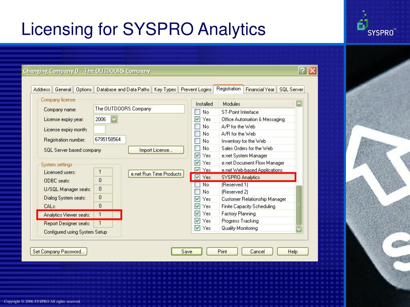This screenshot has height=307, width=410.
Task: Open e.net Run Time Products
Action: [x=156, y=174]
